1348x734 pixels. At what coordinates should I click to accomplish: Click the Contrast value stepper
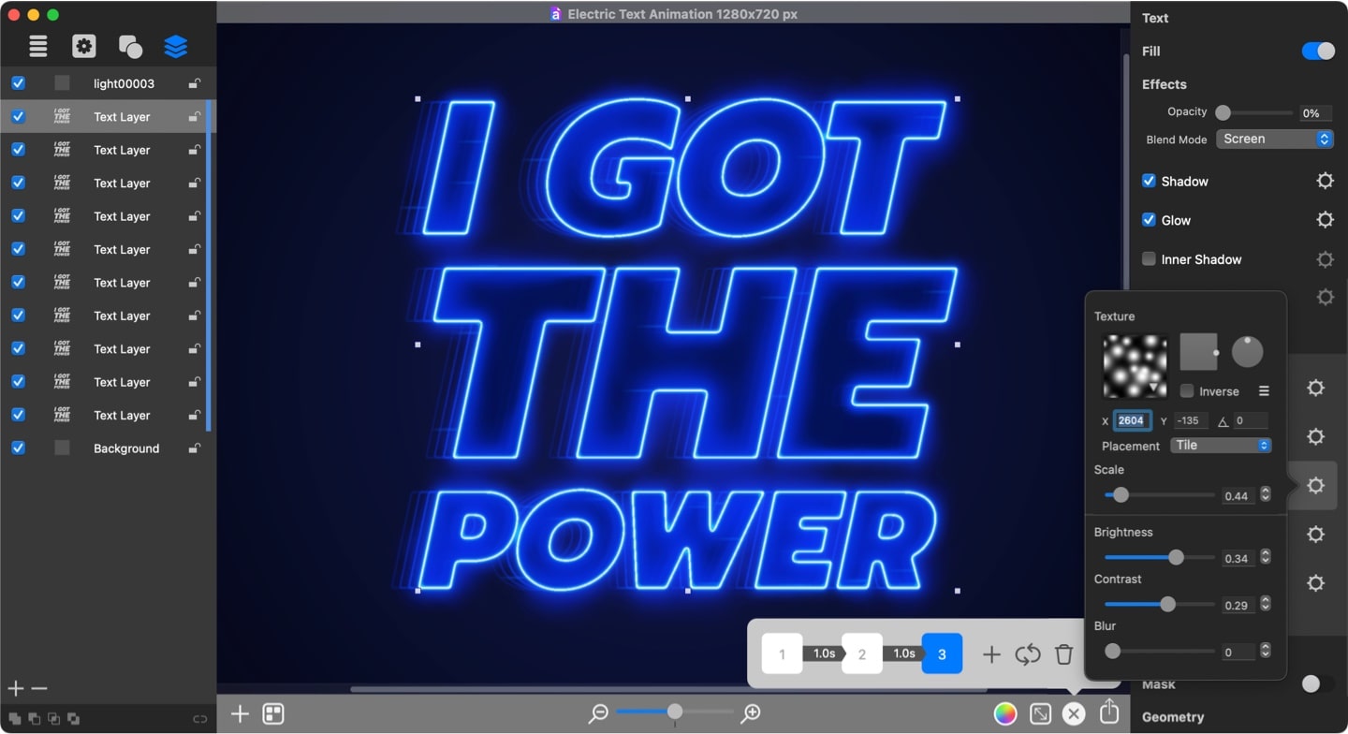[1266, 604]
